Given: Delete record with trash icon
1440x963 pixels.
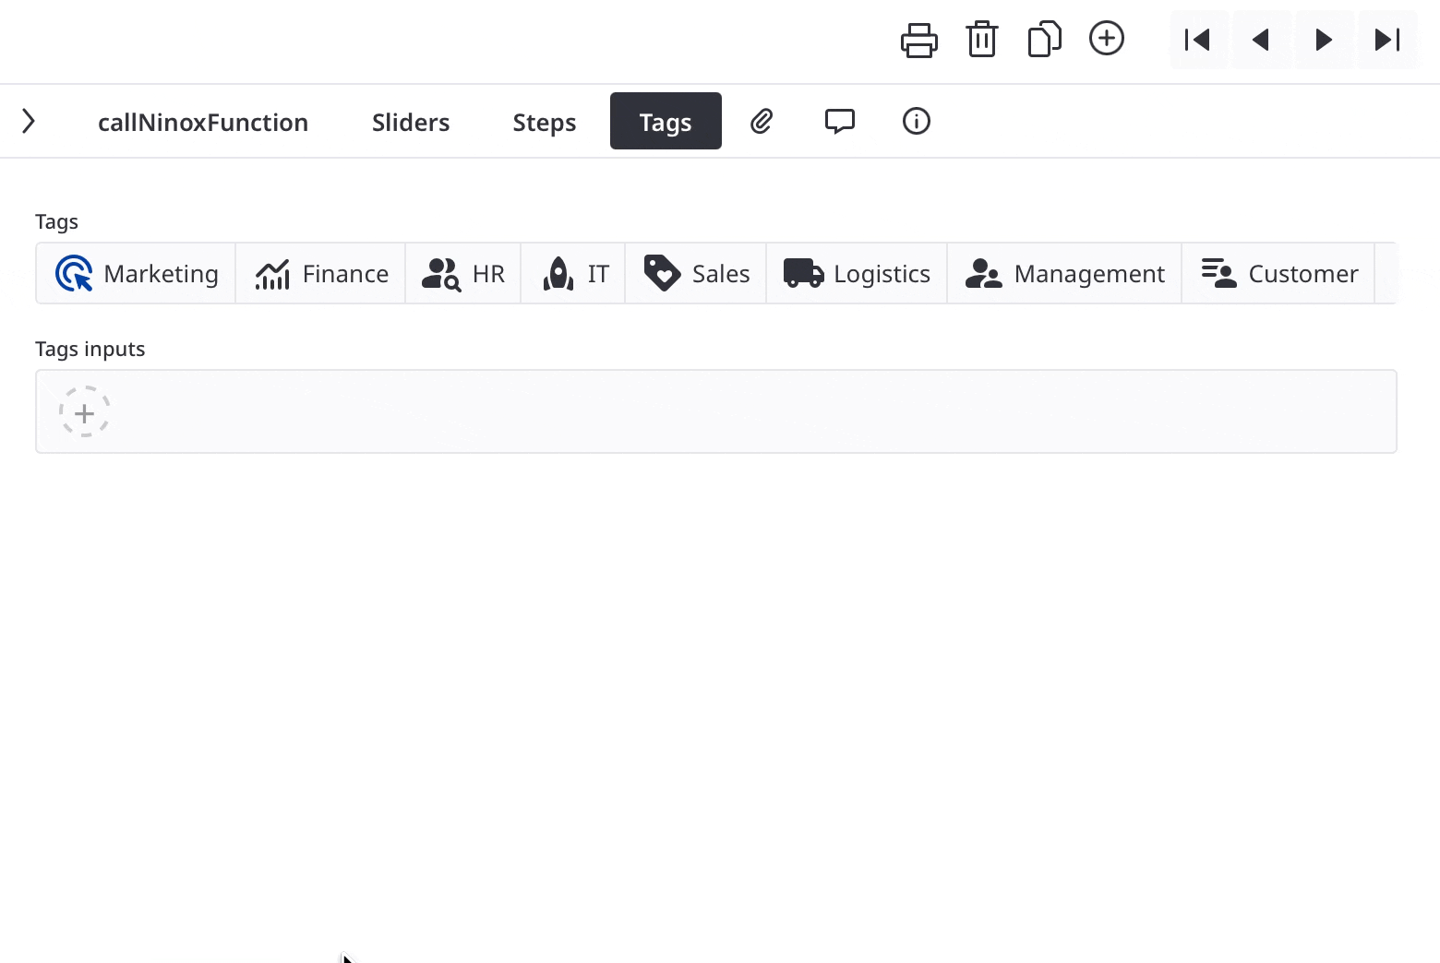Looking at the screenshot, I should 981,40.
